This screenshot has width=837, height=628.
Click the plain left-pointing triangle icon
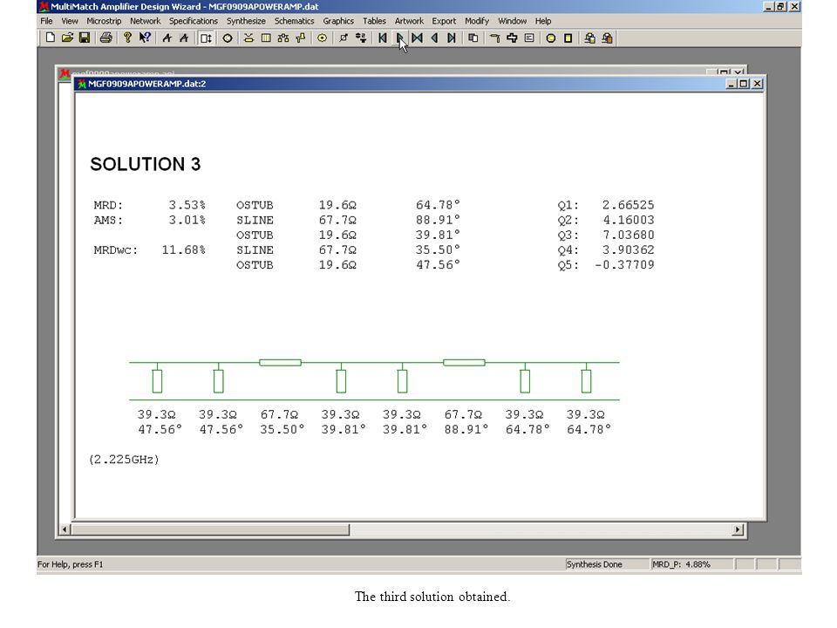[x=434, y=38]
